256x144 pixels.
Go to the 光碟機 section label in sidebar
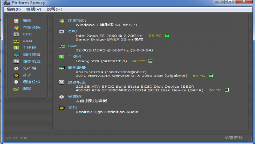pos(30,68)
